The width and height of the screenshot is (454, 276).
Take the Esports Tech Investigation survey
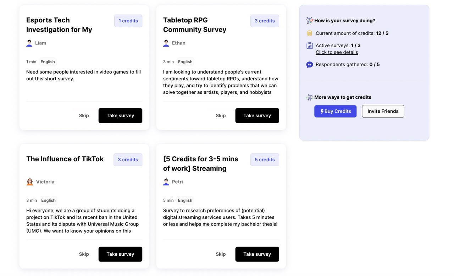coord(120,115)
